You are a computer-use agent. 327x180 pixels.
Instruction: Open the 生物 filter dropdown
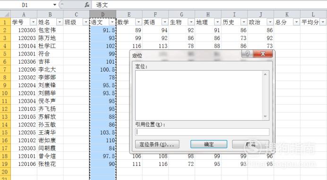point(191,22)
